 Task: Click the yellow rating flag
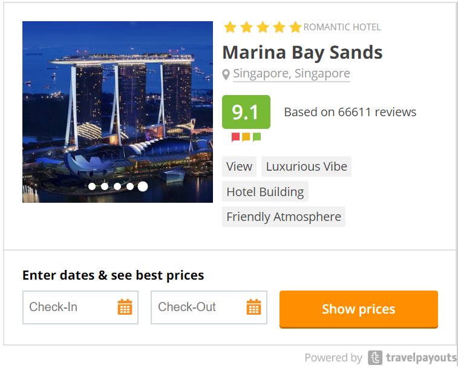246,137
